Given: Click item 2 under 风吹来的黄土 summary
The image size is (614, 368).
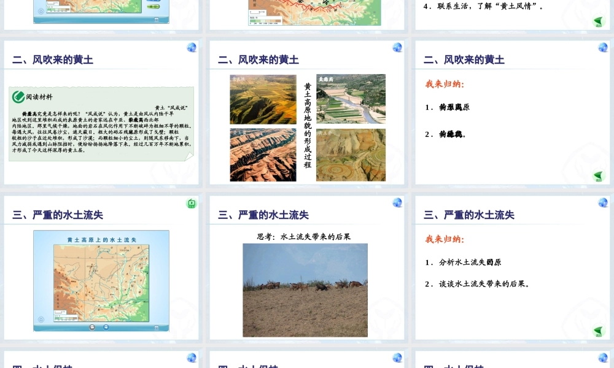Looking at the screenshot, I should click(x=445, y=134).
